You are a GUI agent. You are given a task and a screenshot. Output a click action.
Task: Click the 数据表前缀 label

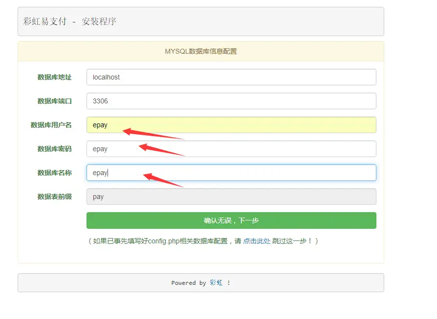54,197
